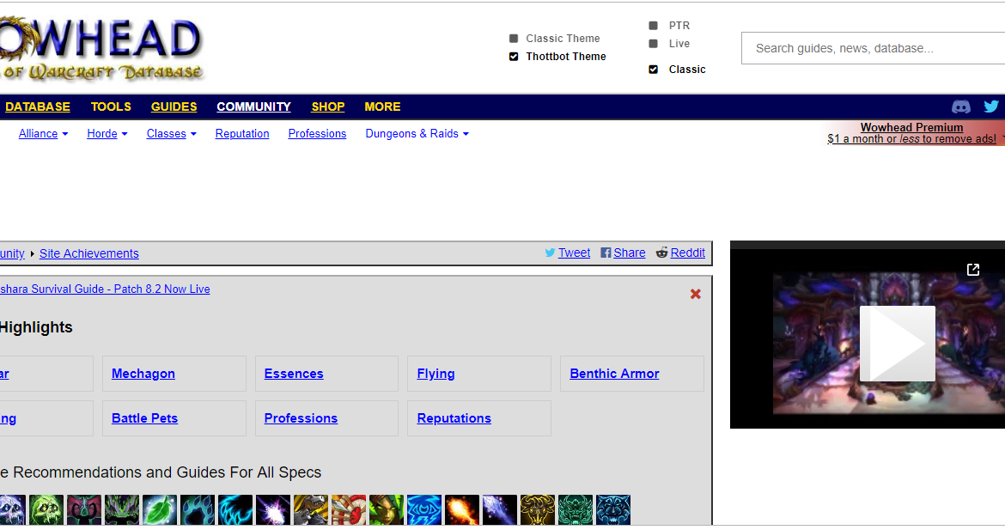Open the Dungeons & Raids dropdown

click(417, 134)
